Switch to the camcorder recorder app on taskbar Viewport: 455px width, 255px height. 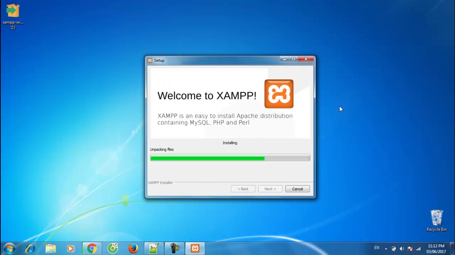[175, 249]
